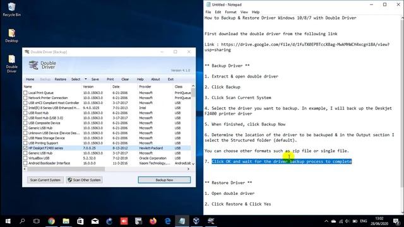Open taskbar search magnifier
This screenshot has width=404, height=227.
coord(22,221)
